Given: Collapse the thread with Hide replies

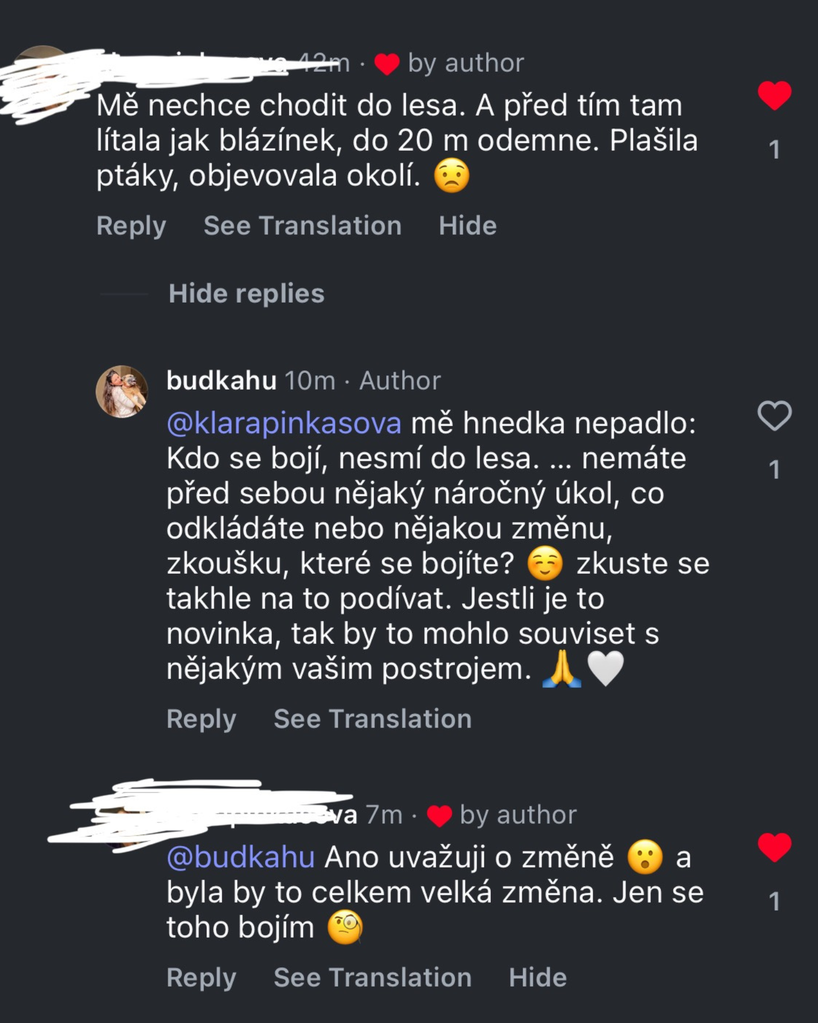Looking at the screenshot, I should point(246,293).
